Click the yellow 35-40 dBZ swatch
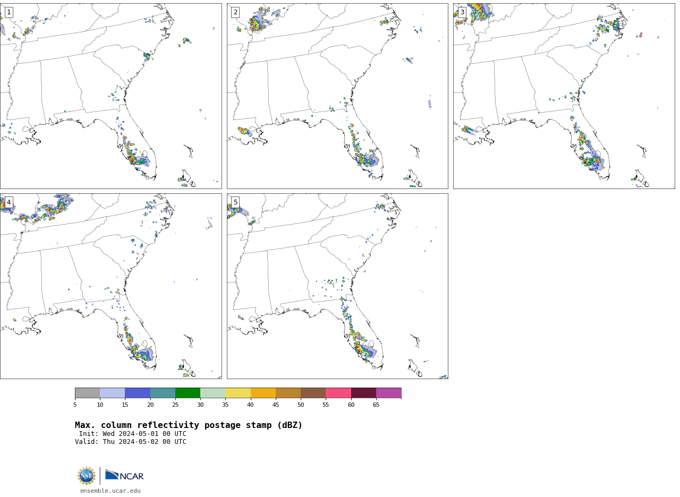The height and width of the screenshot is (497, 680). tap(238, 393)
